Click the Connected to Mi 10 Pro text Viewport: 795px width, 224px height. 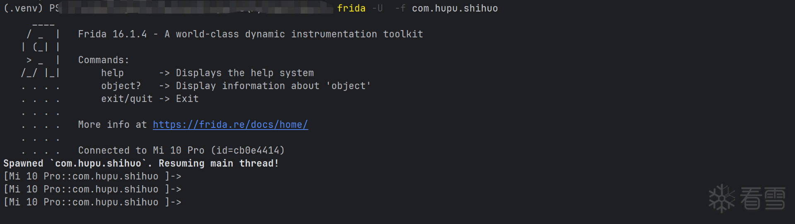coord(141,151)
